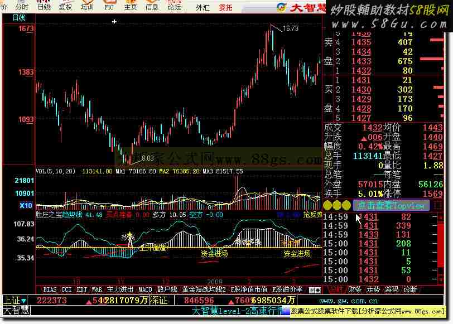The height and width of the screenshot is (324, 453).
Task: Click the 8.03 low price marker
Action: pyautogui.click(x=148, y=158)
